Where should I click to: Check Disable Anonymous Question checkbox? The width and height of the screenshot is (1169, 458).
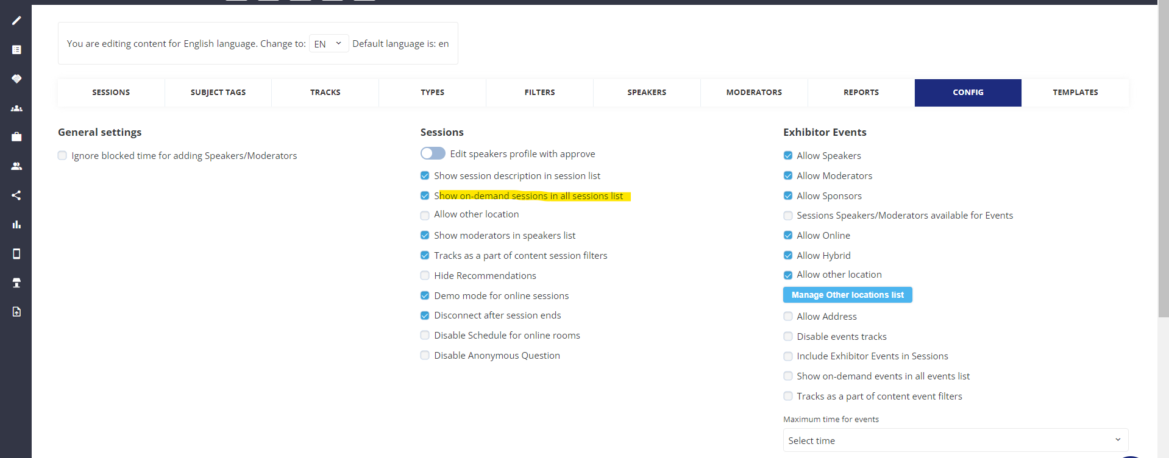pyautogui.click(x=425, y=356)
